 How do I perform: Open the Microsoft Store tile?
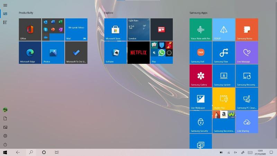click(x=115, y=29)
